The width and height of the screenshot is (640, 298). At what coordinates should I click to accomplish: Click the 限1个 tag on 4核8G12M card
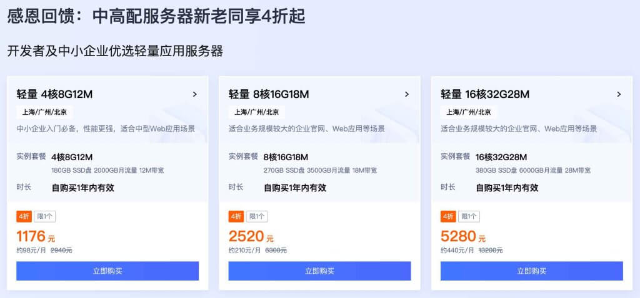[44, 216]
